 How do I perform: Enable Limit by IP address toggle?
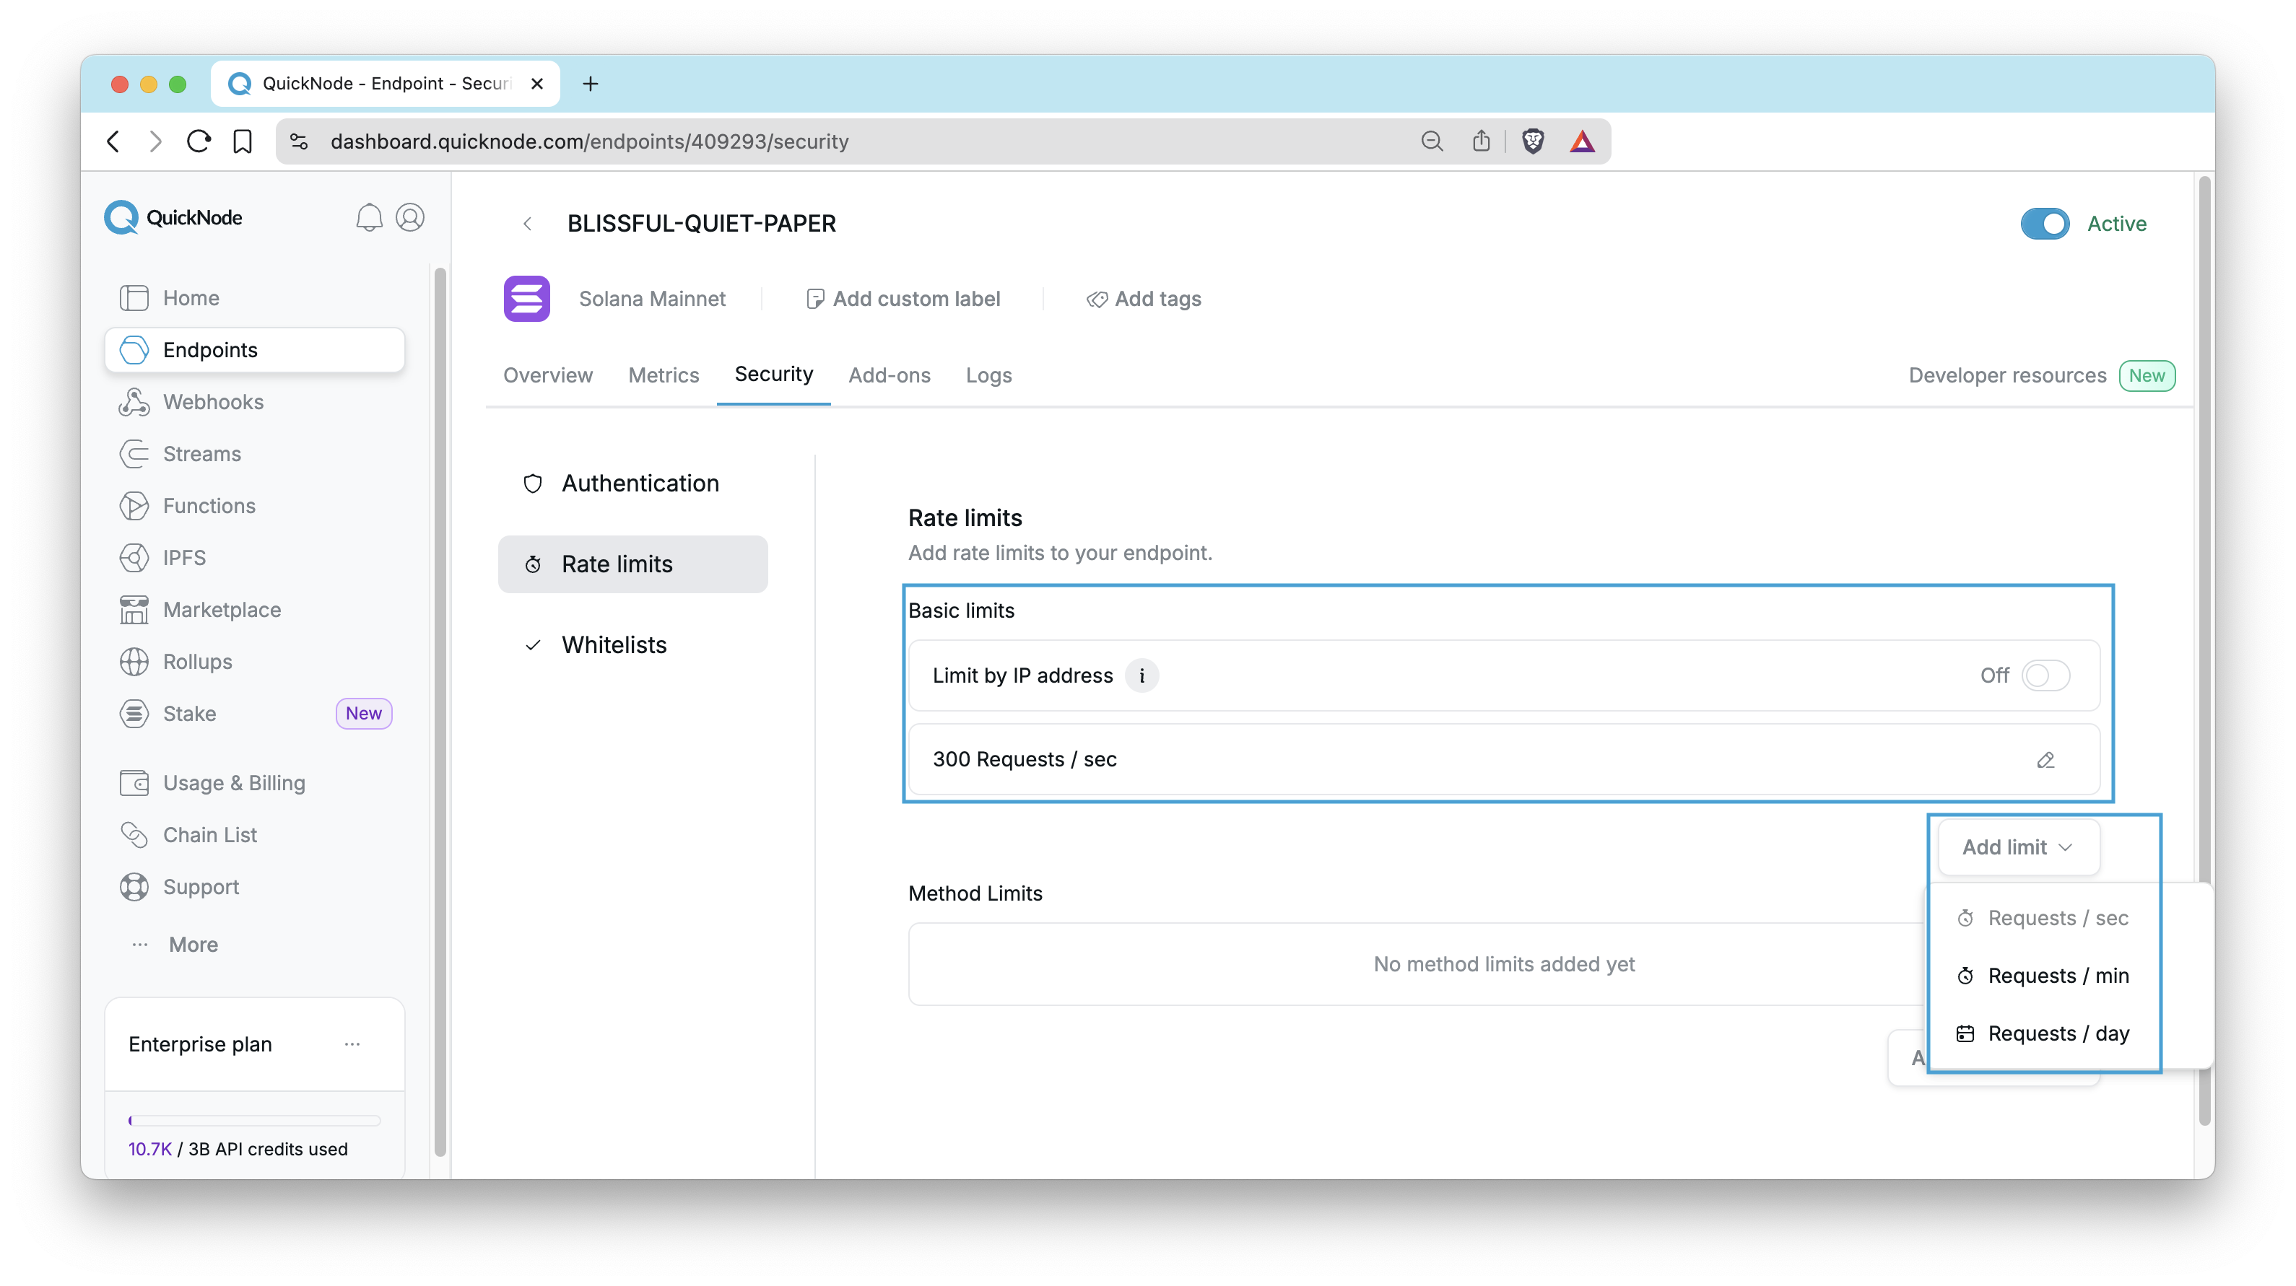click(2045, 676)
